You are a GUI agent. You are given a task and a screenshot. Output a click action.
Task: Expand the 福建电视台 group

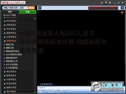[x=5, y=33]
